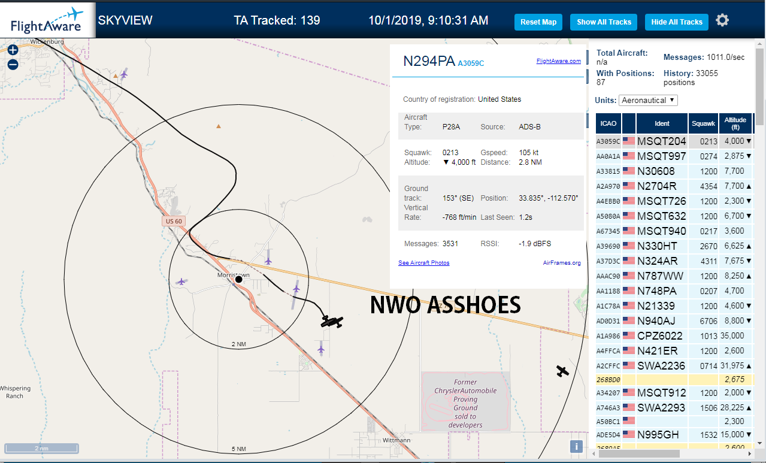Open the FlightAware.com link
The width and height of the screenshot is (766, 463).
(x=558, y=61)
